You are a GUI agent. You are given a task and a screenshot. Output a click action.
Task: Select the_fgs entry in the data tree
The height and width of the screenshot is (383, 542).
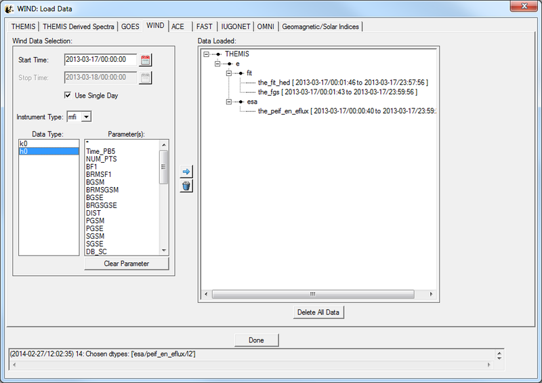pyautogui.click(x=337, y=92)
